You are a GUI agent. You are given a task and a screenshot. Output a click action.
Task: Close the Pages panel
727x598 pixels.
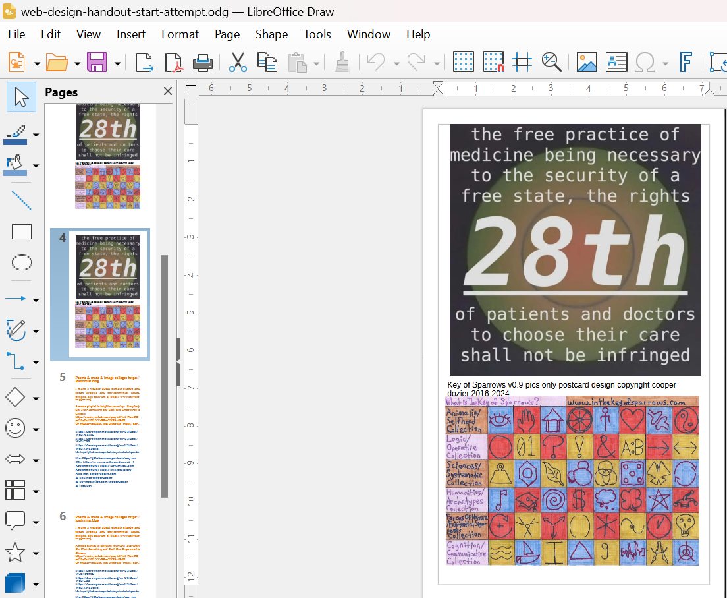tap(168, 91)
